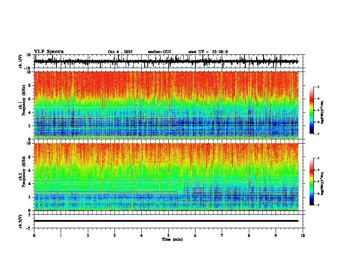Click the "VLF Spectra" plot title
This screenshot has height=264, width=341.
[x=49, y=52]
